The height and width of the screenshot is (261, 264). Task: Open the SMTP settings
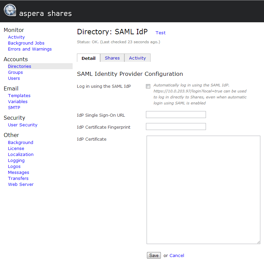tap(14, 107)
